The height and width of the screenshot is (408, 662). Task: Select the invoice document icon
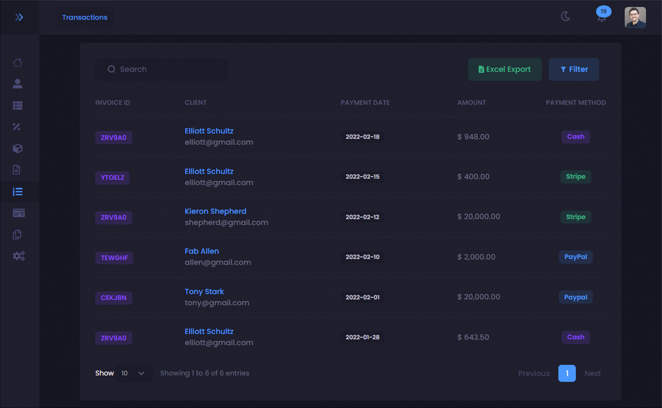click(x=18, y=169)
